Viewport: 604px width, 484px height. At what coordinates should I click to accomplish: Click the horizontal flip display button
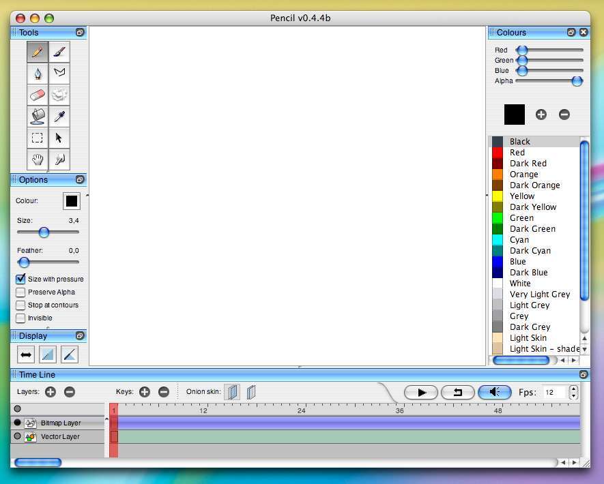[x=26, y=354]
